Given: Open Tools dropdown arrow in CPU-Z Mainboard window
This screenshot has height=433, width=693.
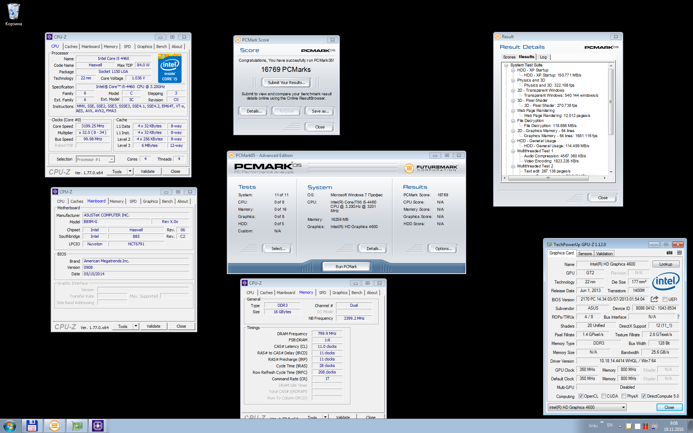Looking at the screenshot, I should [x=136, y=326].
